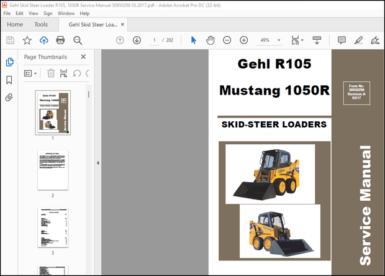Open the File menu
Viewport: 385px width, 276px height.
(x=7, y=13)
